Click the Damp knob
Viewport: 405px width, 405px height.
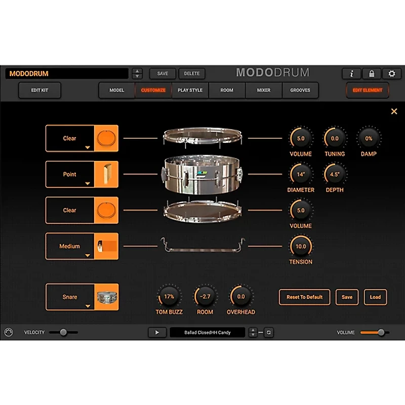pos(369,138)
